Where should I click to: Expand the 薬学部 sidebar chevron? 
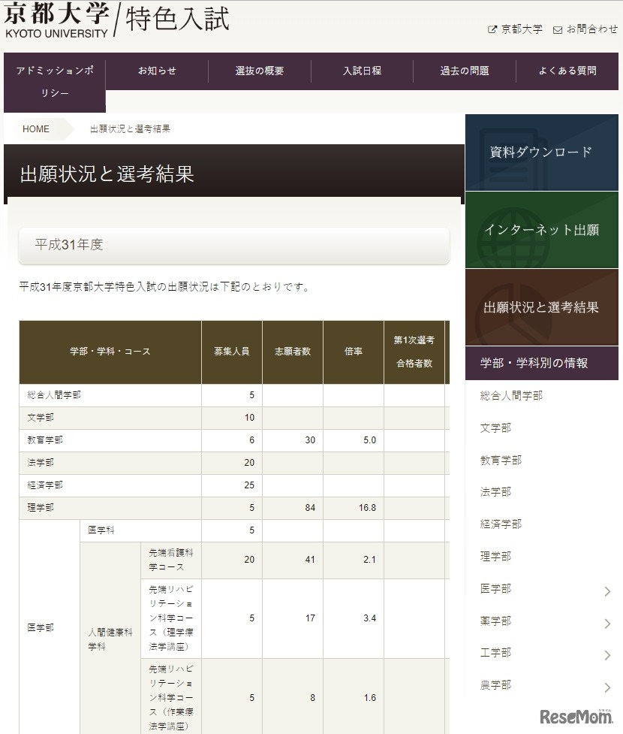607,624
